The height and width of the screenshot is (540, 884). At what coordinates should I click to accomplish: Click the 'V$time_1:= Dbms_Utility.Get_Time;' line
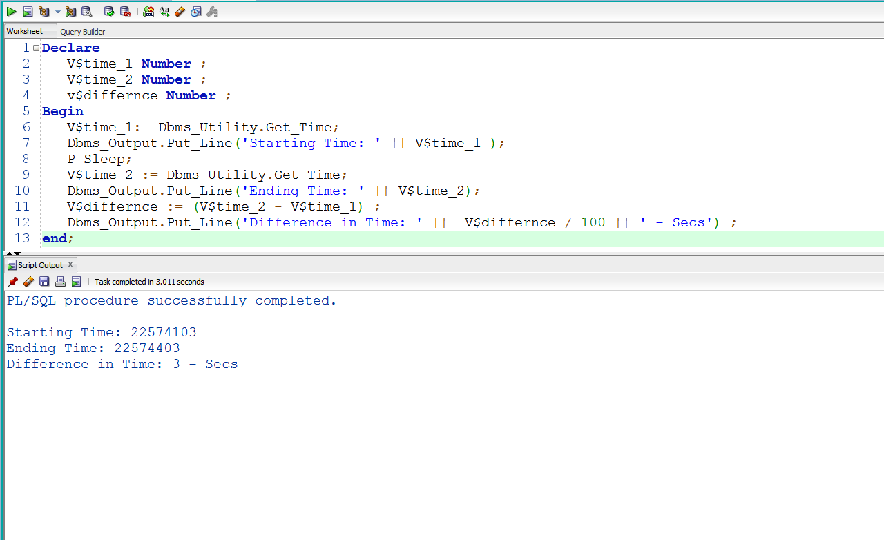203,127
